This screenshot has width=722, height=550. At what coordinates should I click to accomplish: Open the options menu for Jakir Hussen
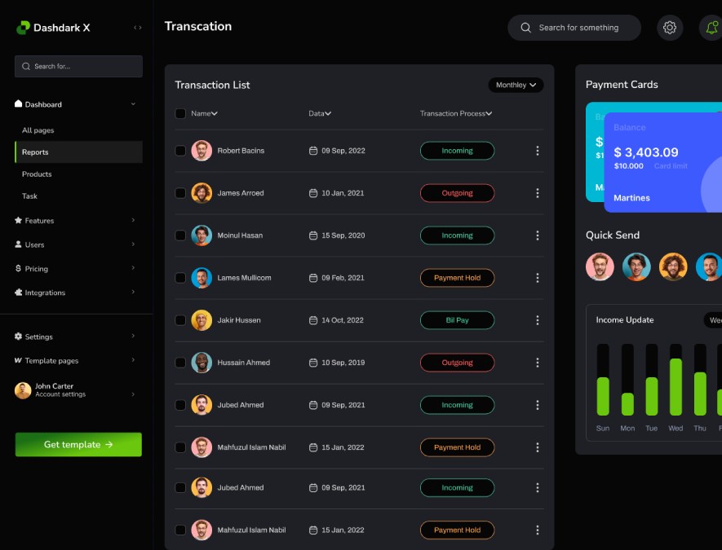click(x=537, y=320)
